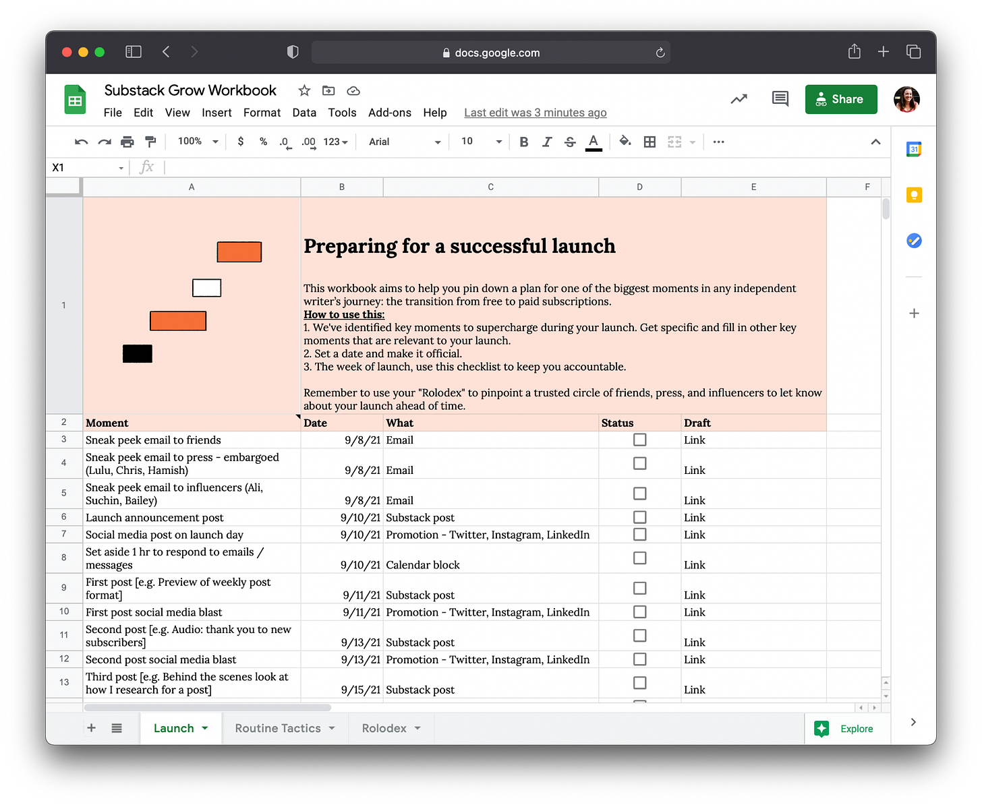Open the Insert menu
The width and height of the screenshot is (982, 805).
click(x=216, y=113)
